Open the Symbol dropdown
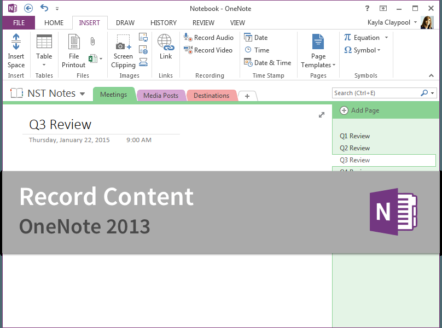 click(362, 50)
